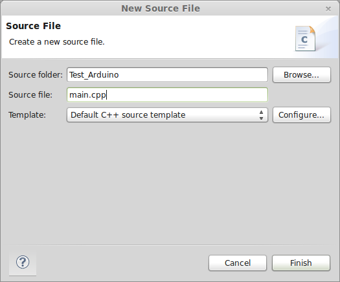The image size is (340, 282).
Task: Focus the Source folder field with Test_Arduino
Action: click(x=167, y=75)
